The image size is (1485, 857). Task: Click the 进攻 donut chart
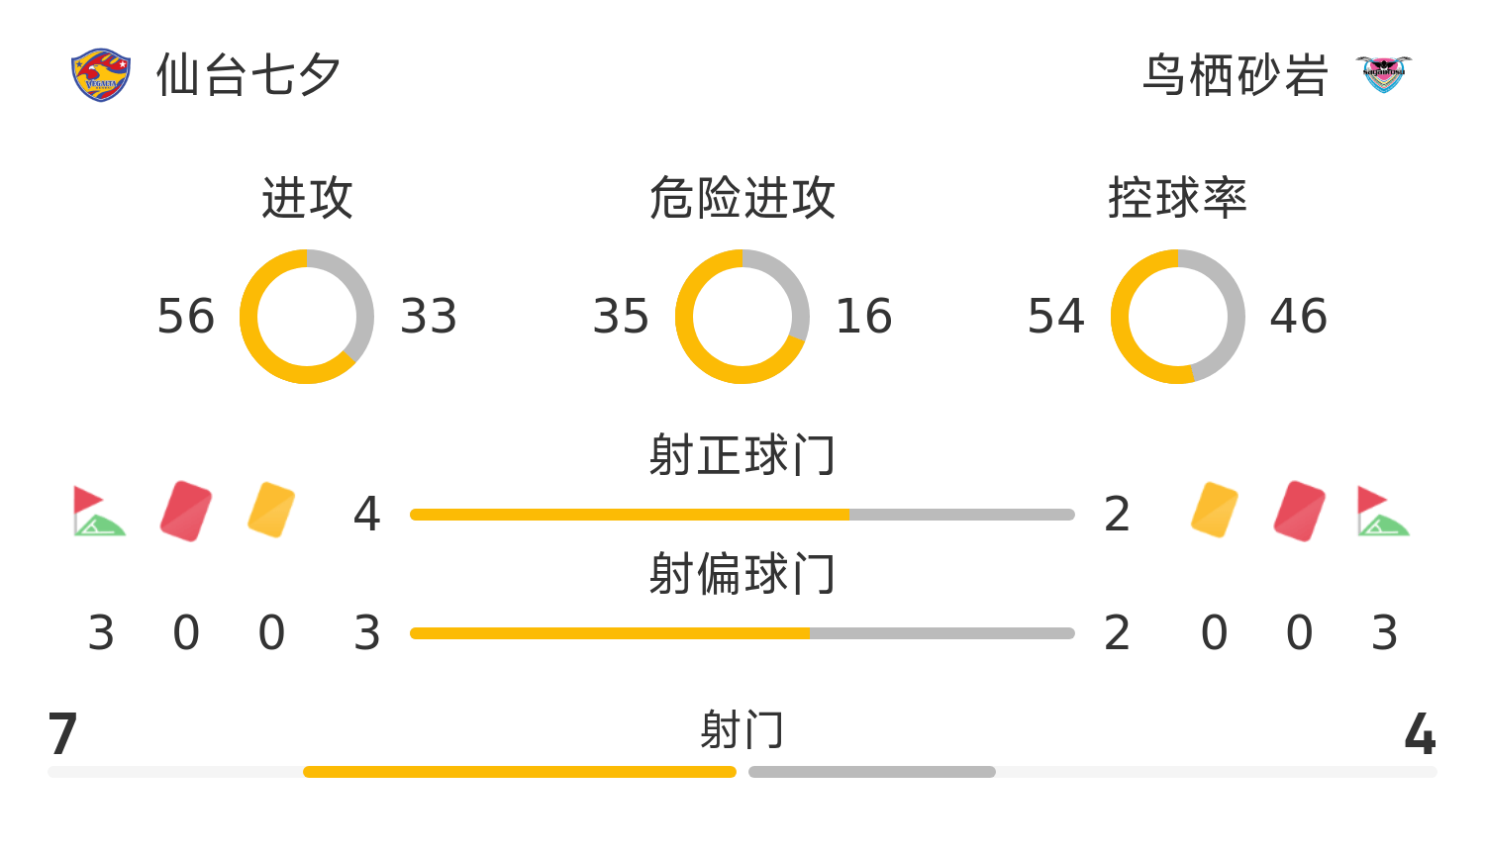pyautogui.click(x=307, y=317)
